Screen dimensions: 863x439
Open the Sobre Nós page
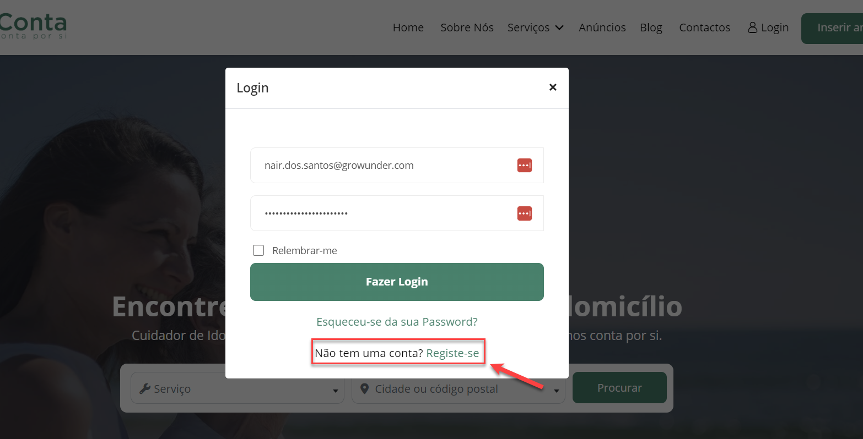(x=467, y=28)
